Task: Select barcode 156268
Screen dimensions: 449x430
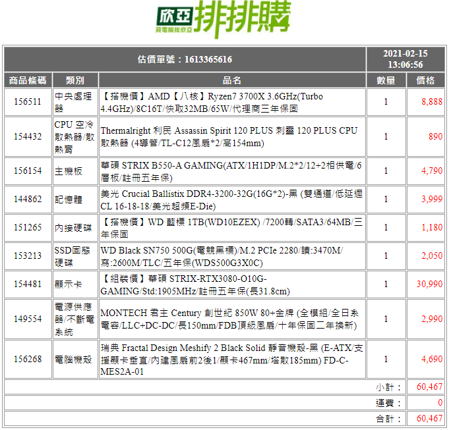Action: click(28, 359)
